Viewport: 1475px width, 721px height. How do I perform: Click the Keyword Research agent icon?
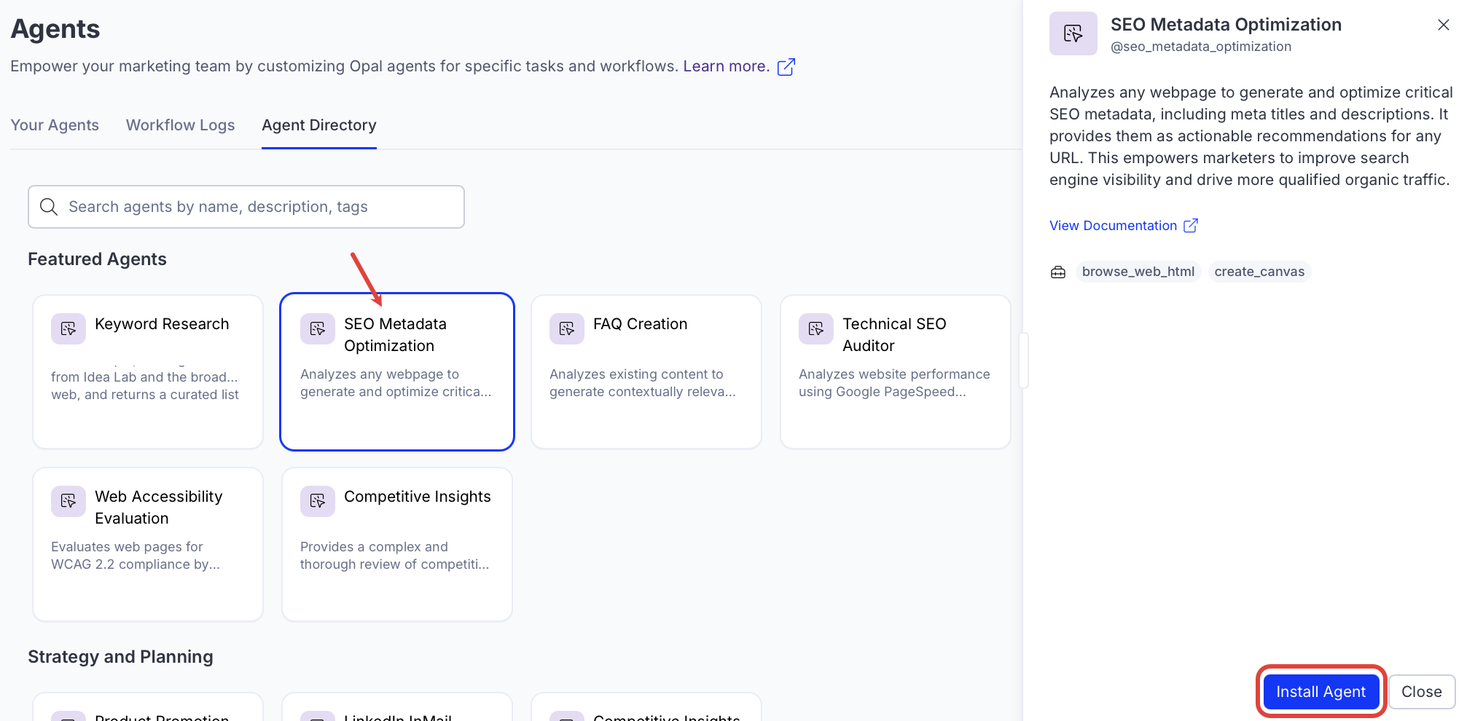(69, 329)
